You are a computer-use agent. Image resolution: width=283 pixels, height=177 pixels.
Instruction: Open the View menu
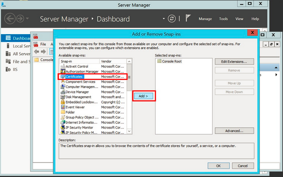(x=239, y=19)
